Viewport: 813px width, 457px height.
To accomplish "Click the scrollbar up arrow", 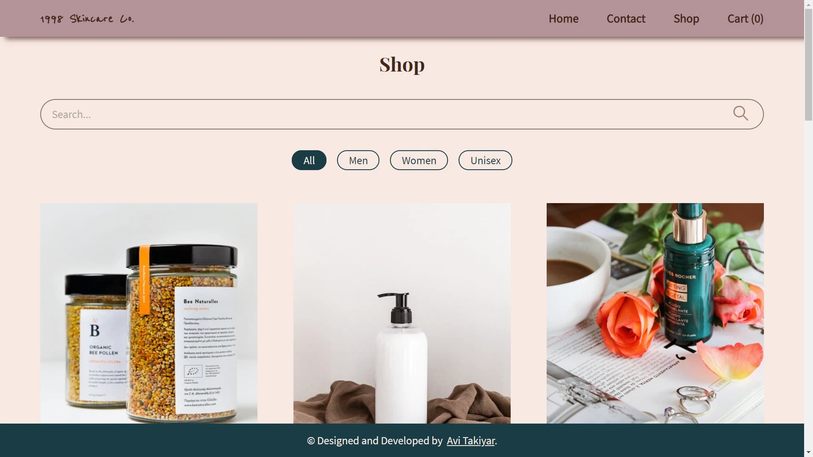I will pyautogui.click(x=808, y=3).
